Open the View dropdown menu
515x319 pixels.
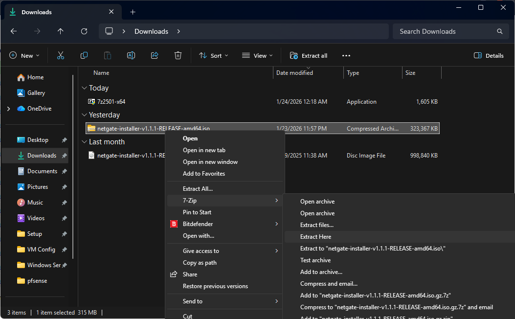(x=257, y=56)
